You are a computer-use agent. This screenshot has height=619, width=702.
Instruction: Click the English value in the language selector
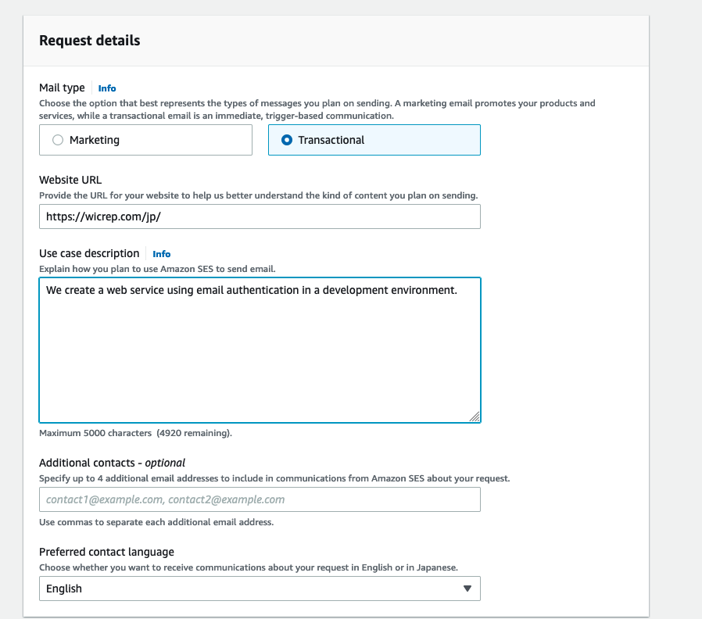pos(63,589)
